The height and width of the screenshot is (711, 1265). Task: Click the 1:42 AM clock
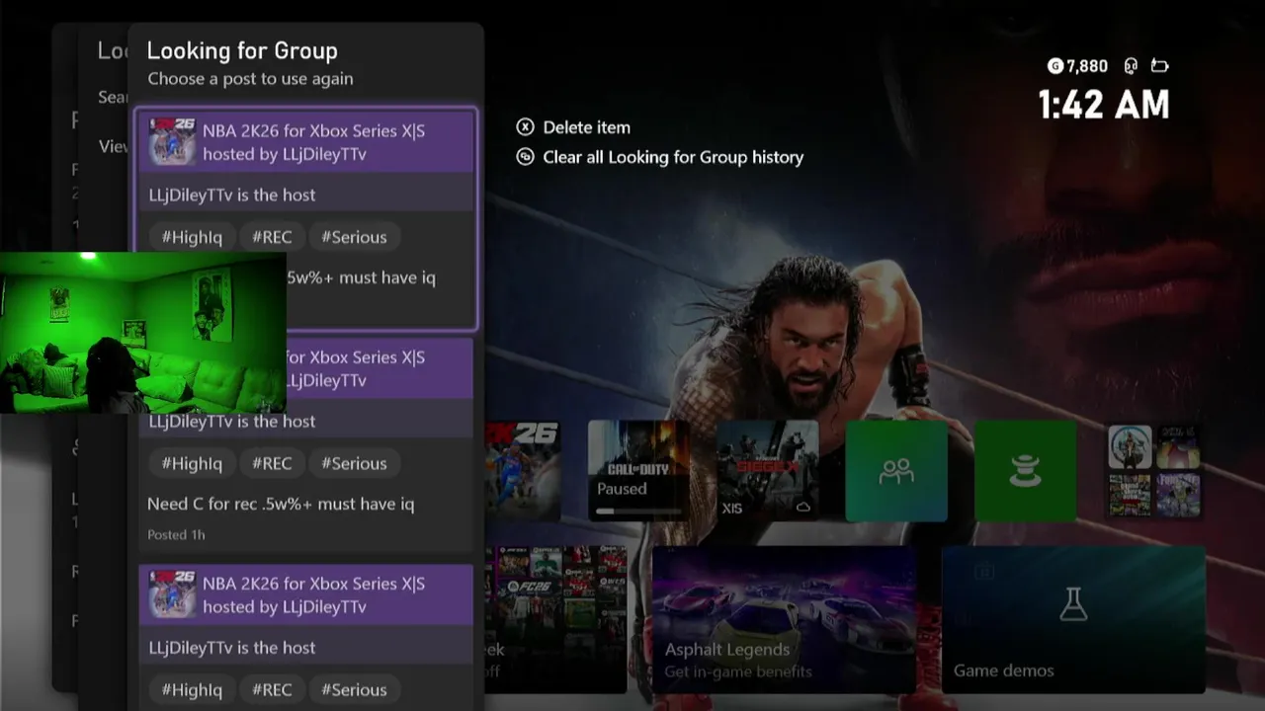(1104, 104)
